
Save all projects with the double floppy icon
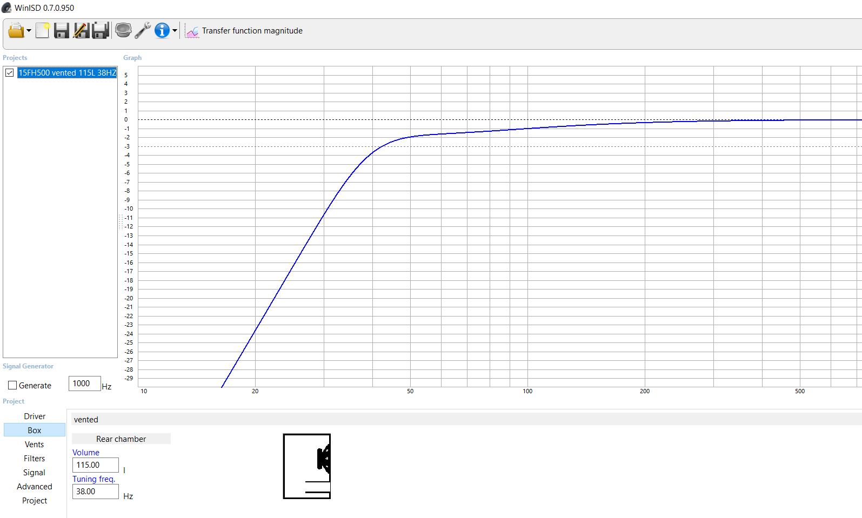click(101, 31)
